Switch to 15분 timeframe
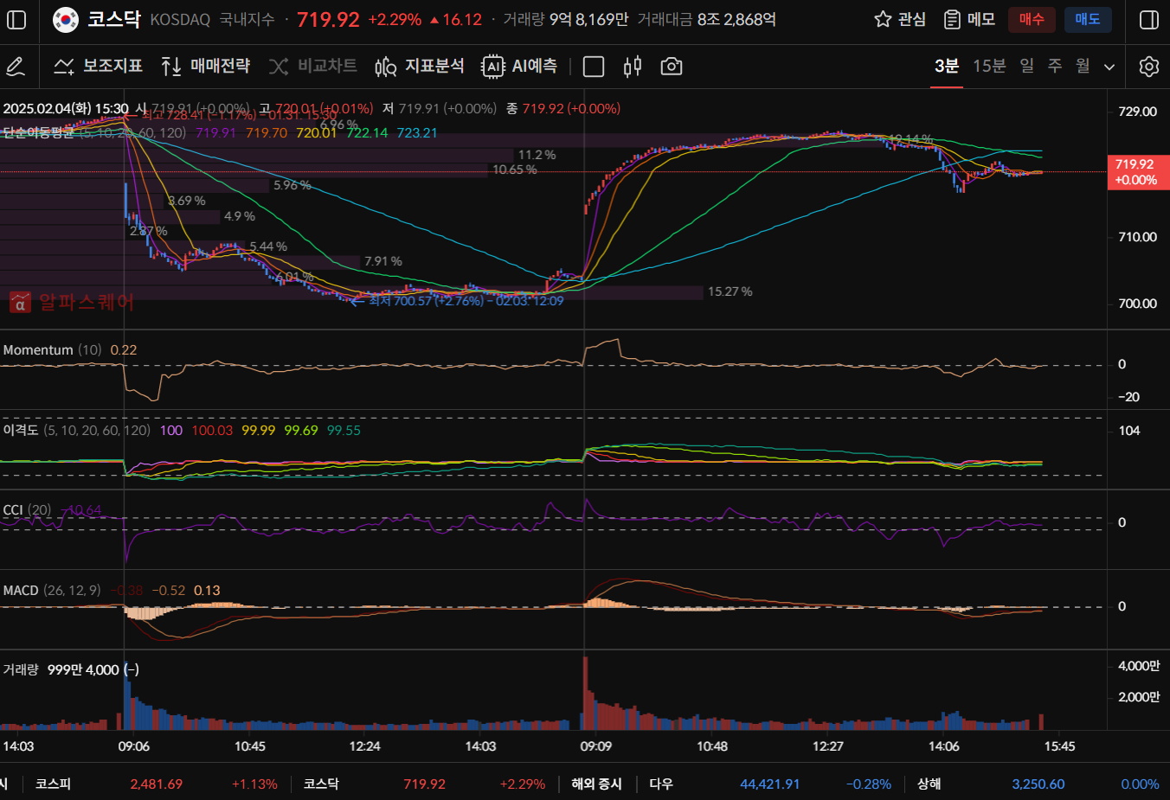The image size is (1170, 800). 989,67
